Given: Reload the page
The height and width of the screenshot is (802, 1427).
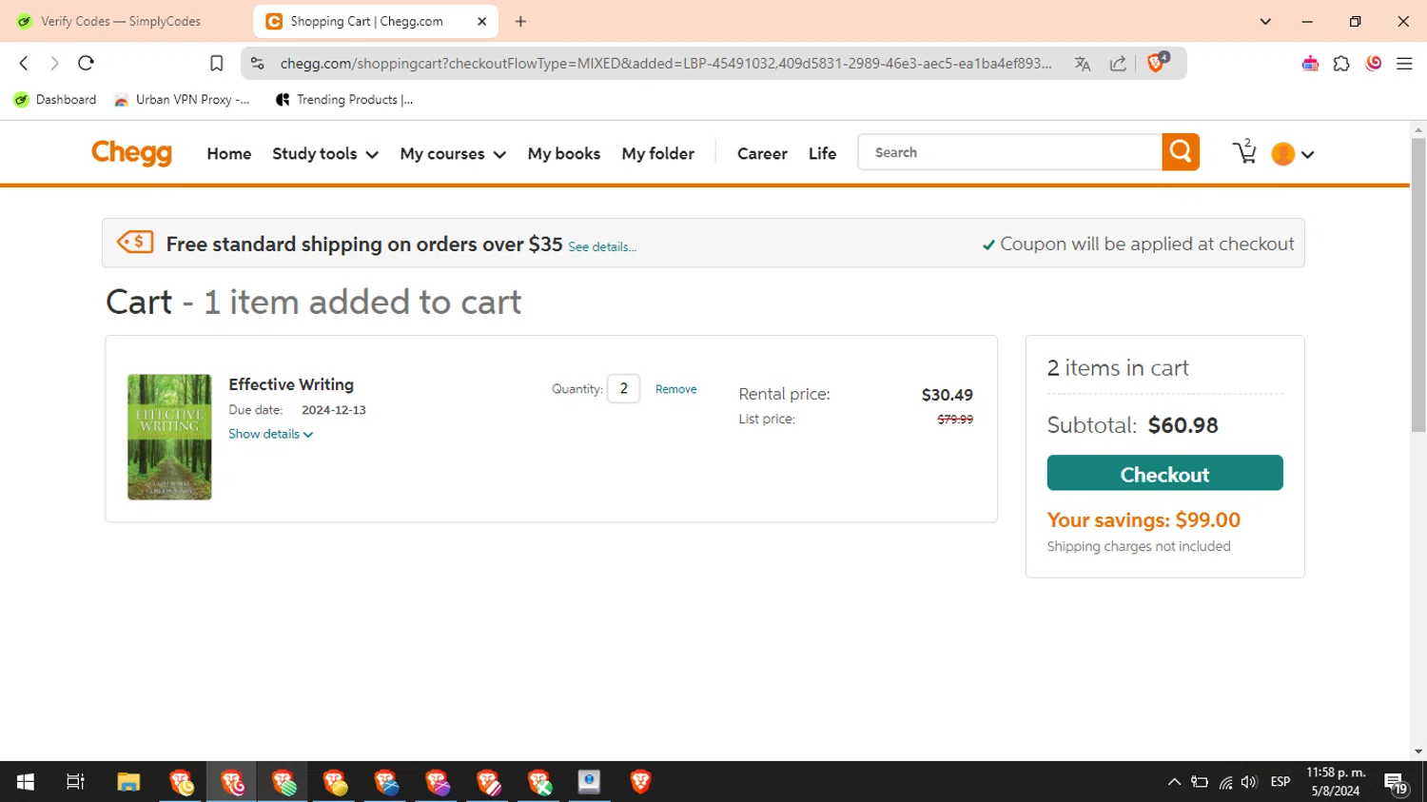Looking at the screenshot, I should (x=86, y=63).
